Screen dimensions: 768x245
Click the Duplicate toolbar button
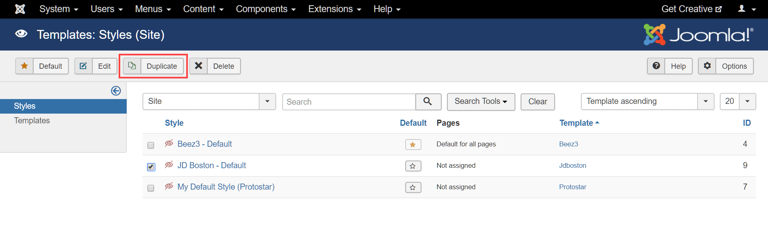(x=153, y=66)
